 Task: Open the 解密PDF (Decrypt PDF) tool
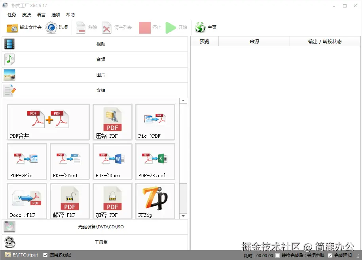[70, 201]
